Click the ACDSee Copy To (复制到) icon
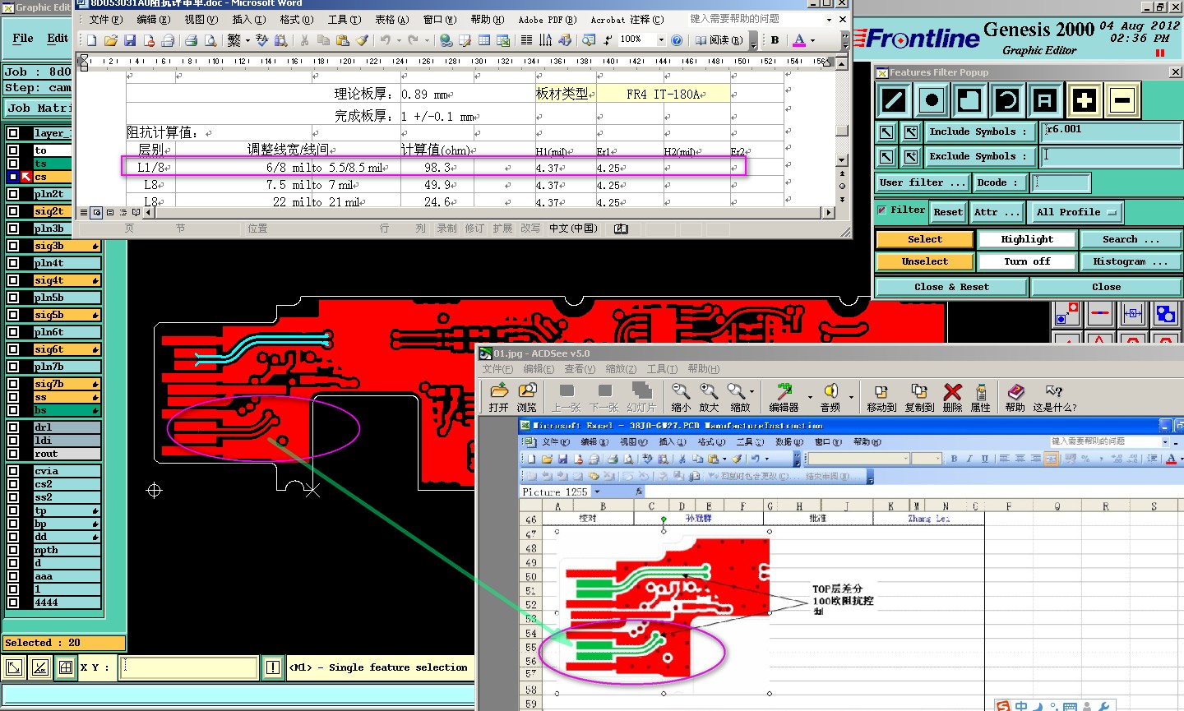1184x711 pixels. click(919, 397)
